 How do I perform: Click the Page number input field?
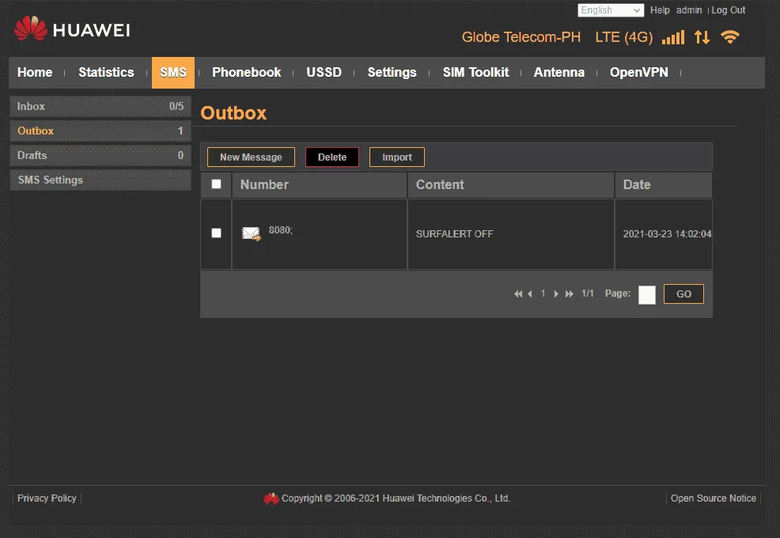click(646, 294)
